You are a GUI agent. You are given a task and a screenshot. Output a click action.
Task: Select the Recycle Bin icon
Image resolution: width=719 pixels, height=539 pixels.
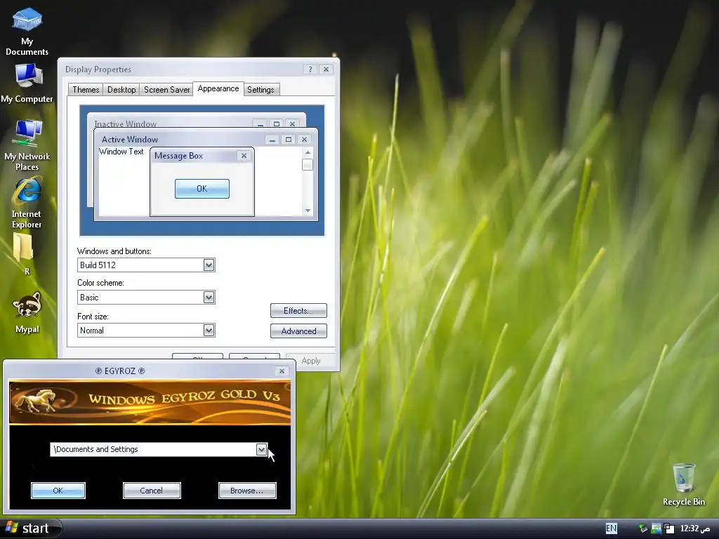point(684,484)
